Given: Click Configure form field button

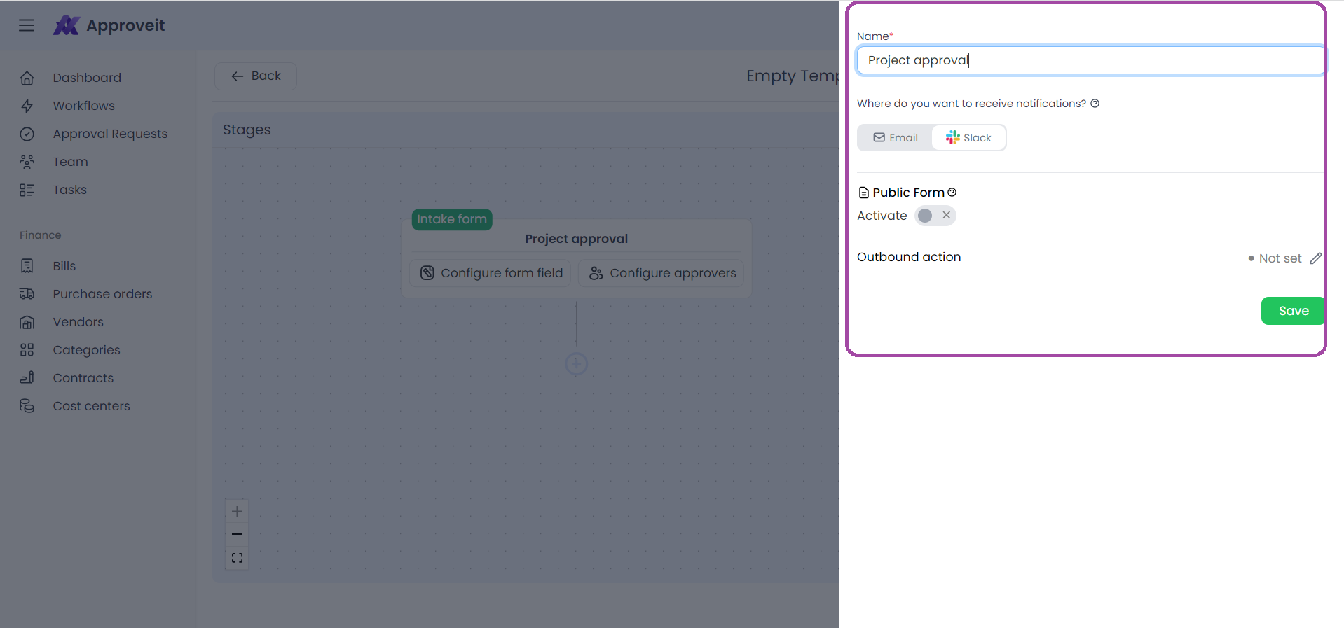Looking at the screenshot, I should pyautogui.click(x=491, y=273).
